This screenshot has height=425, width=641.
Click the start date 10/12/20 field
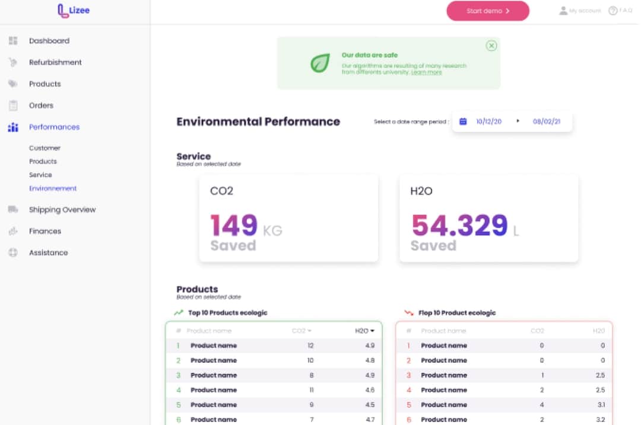click(x=488, y=121)
